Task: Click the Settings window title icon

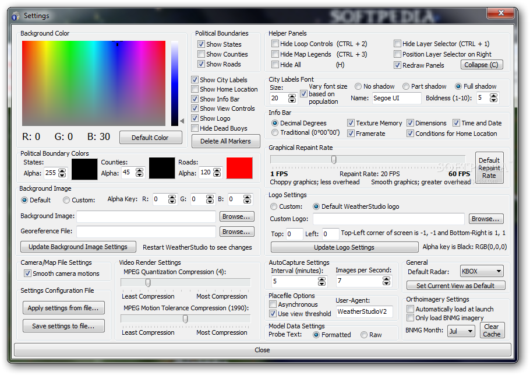Action: pyautogui.click(x=16, y=16)
